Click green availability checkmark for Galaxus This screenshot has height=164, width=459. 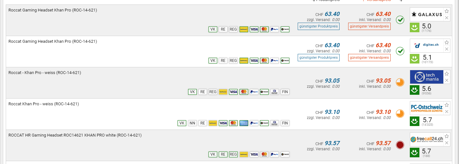click(400, 20)
